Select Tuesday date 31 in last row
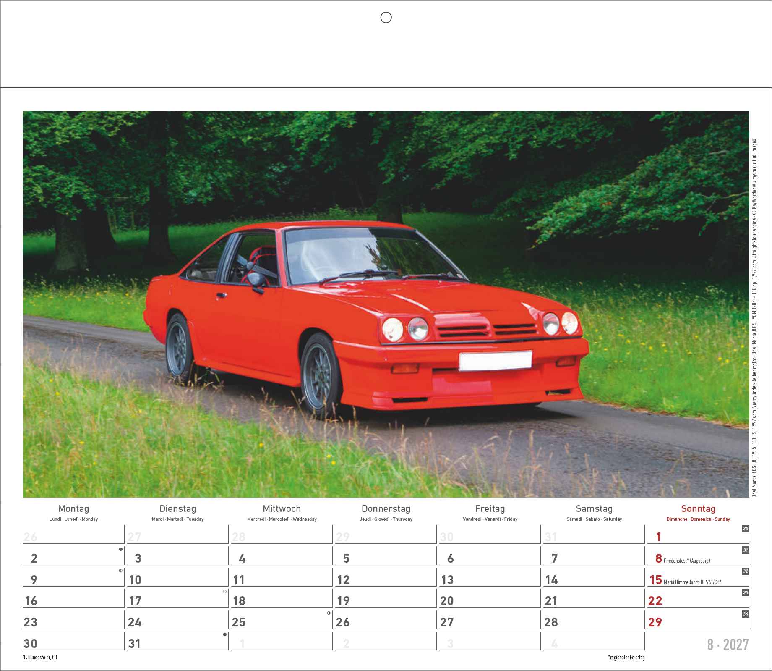 tap(134, 644)
